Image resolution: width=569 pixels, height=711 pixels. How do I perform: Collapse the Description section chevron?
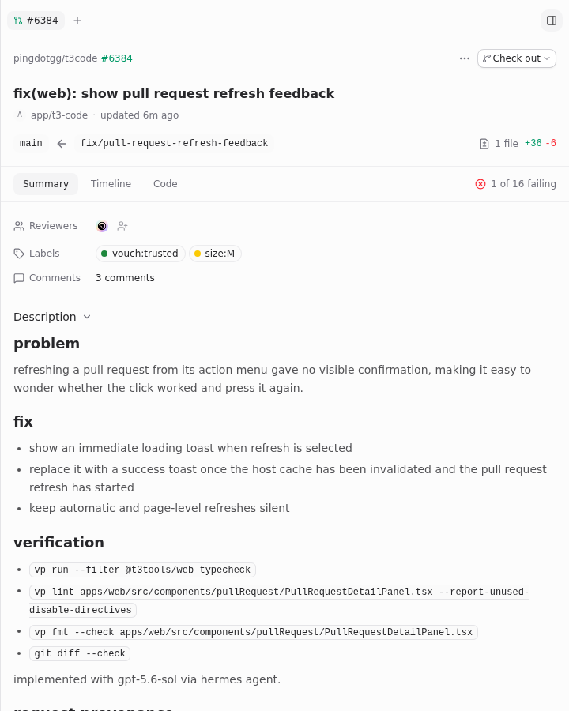point(87,317)
